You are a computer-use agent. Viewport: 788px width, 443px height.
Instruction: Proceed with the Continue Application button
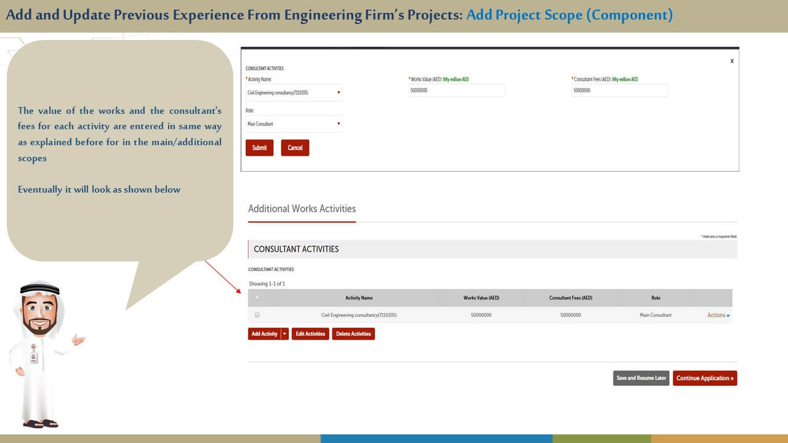(x=705, y=378)
